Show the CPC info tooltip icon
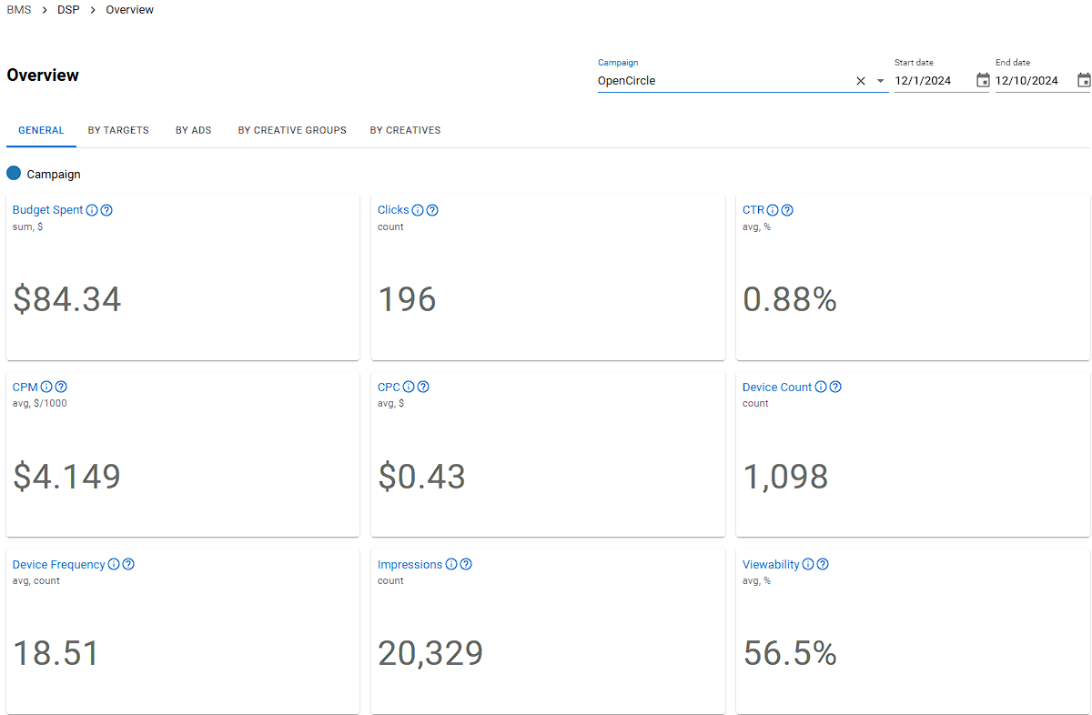Image resolution: width=1092 pixels, height=715 pixels. click(x=409, y=387)
